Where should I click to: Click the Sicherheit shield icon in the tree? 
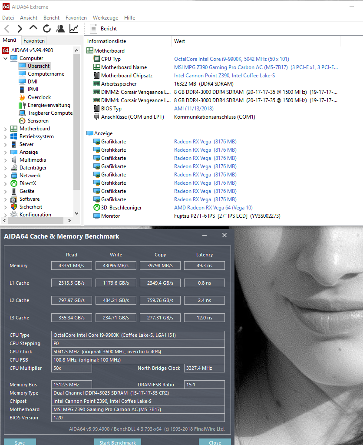click(x=13, y=207)
